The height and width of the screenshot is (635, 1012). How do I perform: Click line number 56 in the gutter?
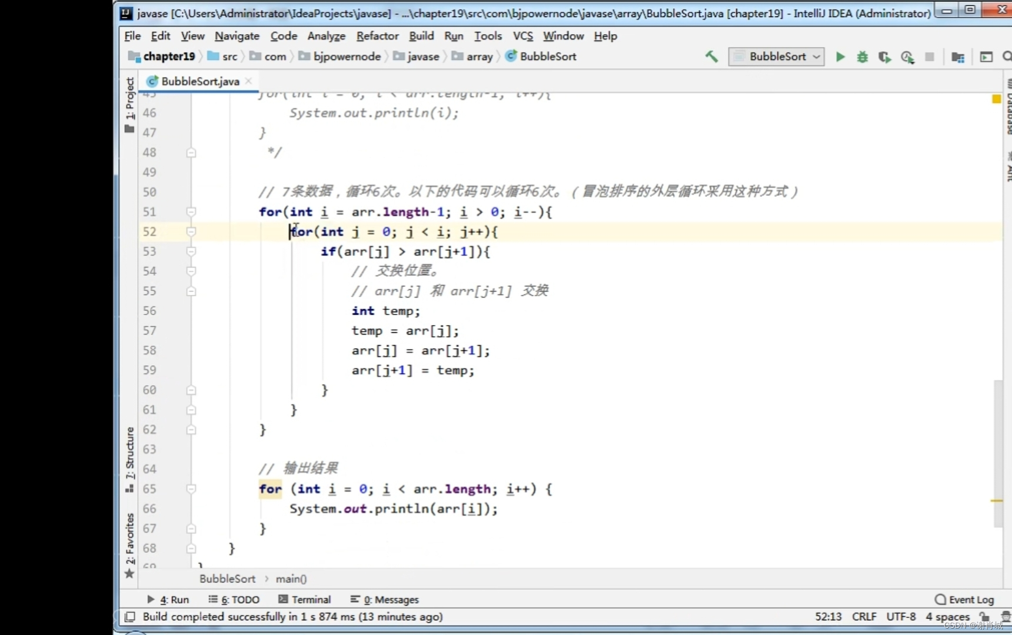[149, 310]
